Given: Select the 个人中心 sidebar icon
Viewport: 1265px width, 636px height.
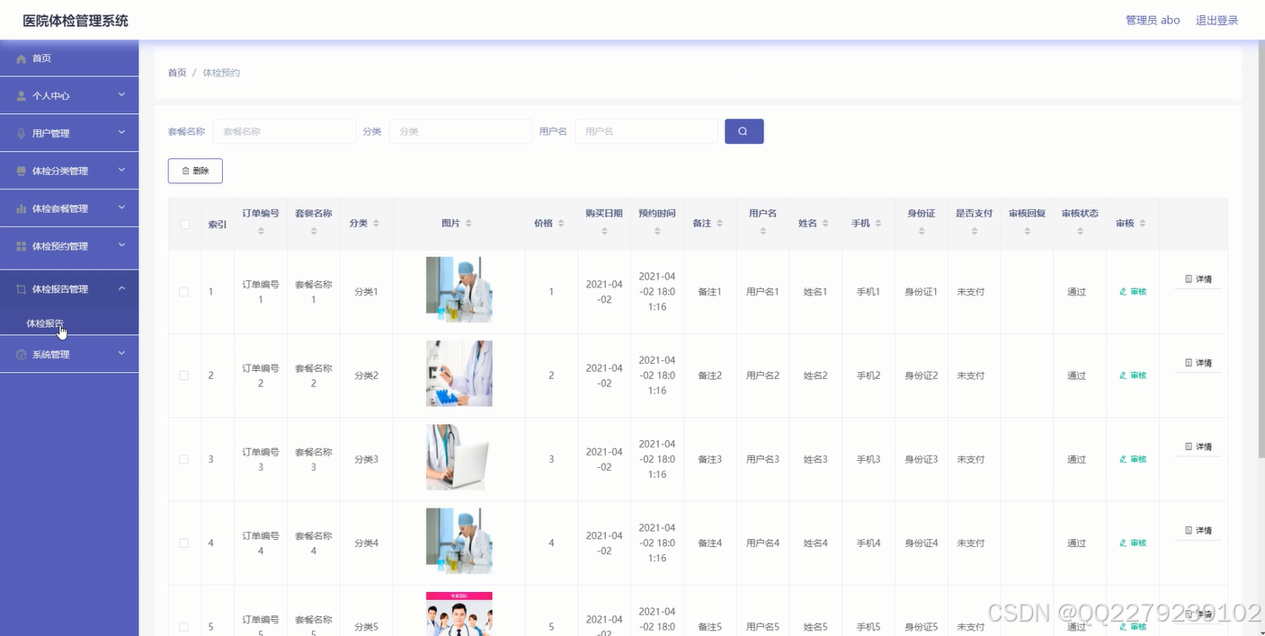Looking at the screenshot, I should (20, 94).
